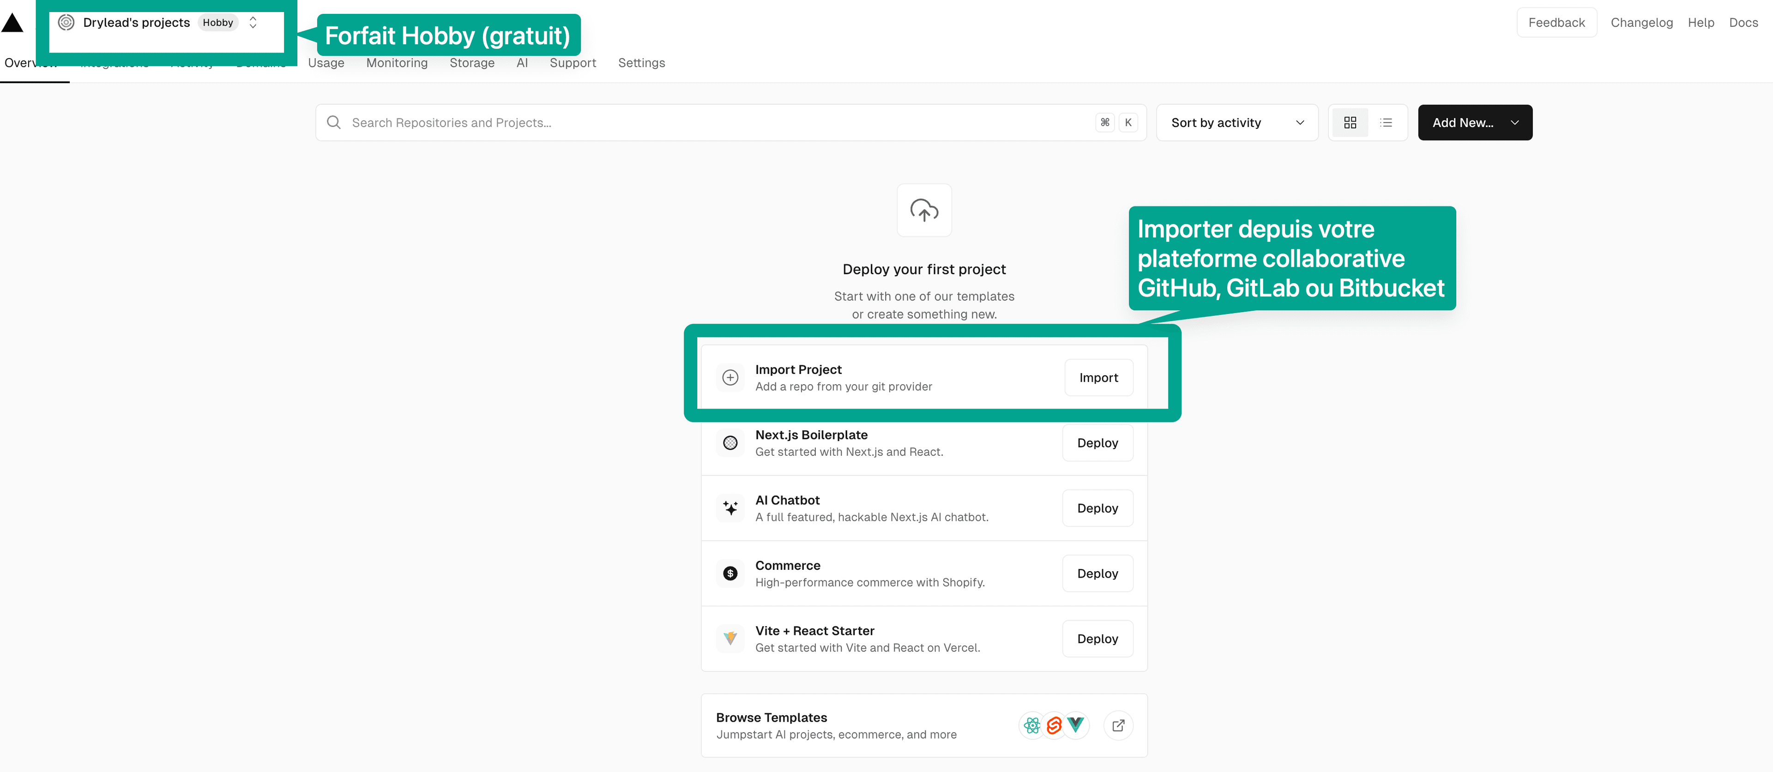Click the Vue logo in Browse Templates
This screenshot has height=772, width=1773.
click(x=1076, y=725)
